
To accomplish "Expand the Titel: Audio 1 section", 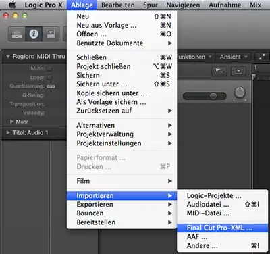I will pyautogui.click(x=8, y=132).
